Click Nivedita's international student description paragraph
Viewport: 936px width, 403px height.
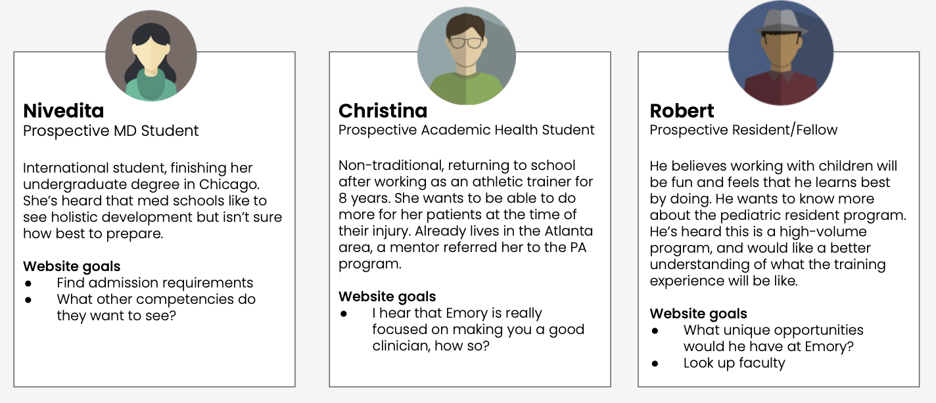coord(152,201)
